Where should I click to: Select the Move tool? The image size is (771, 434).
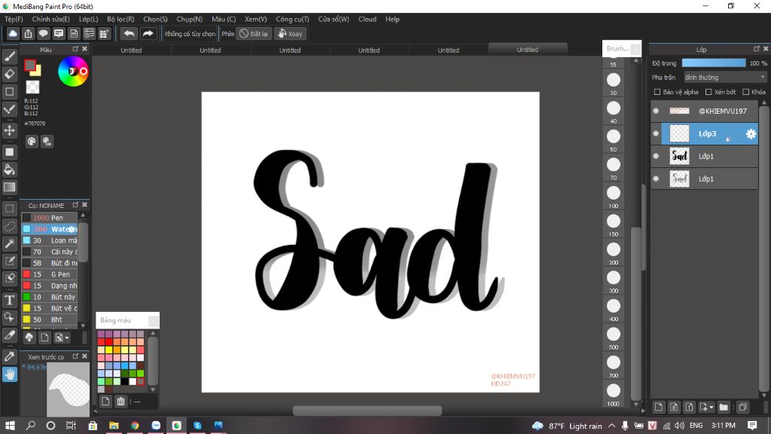[x=9, y=130]
